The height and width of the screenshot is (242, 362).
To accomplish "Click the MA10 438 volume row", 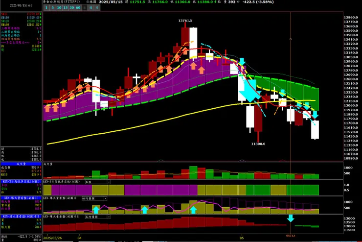I will (x=21, y=175).
